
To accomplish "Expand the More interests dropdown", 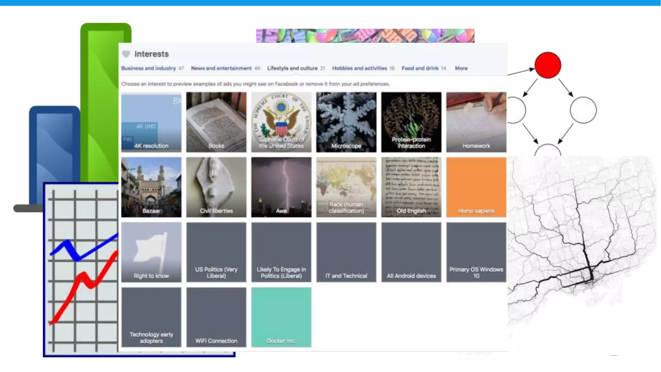I will 461,68.
